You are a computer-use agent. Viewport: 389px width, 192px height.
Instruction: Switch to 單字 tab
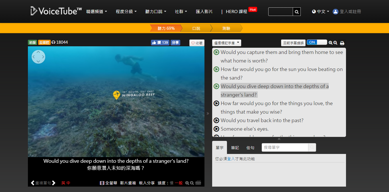(220, 148)
